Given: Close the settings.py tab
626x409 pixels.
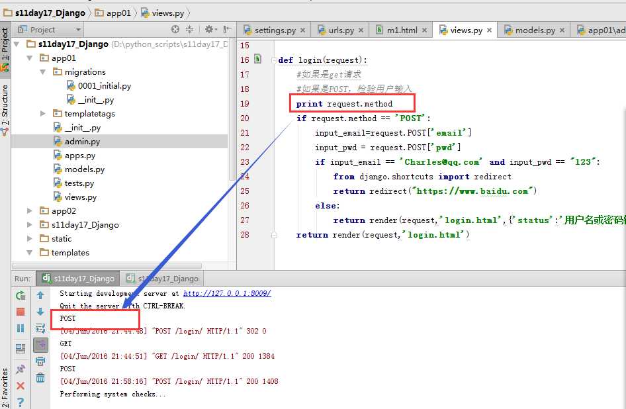Looking at the screenshot, I should pos(302,30).
